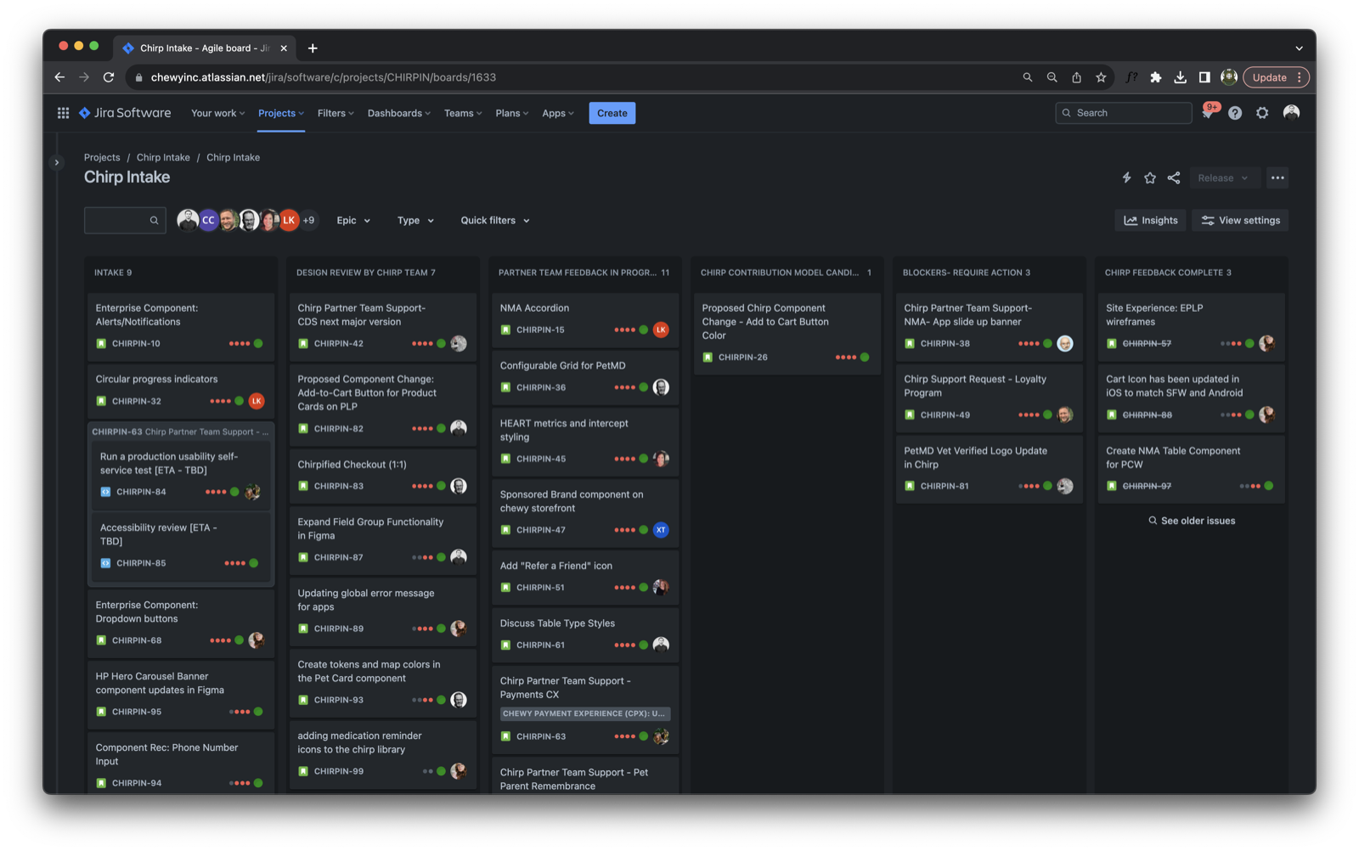Click the browser reload button
The image size is (1359, 851).
click(109, 77)
